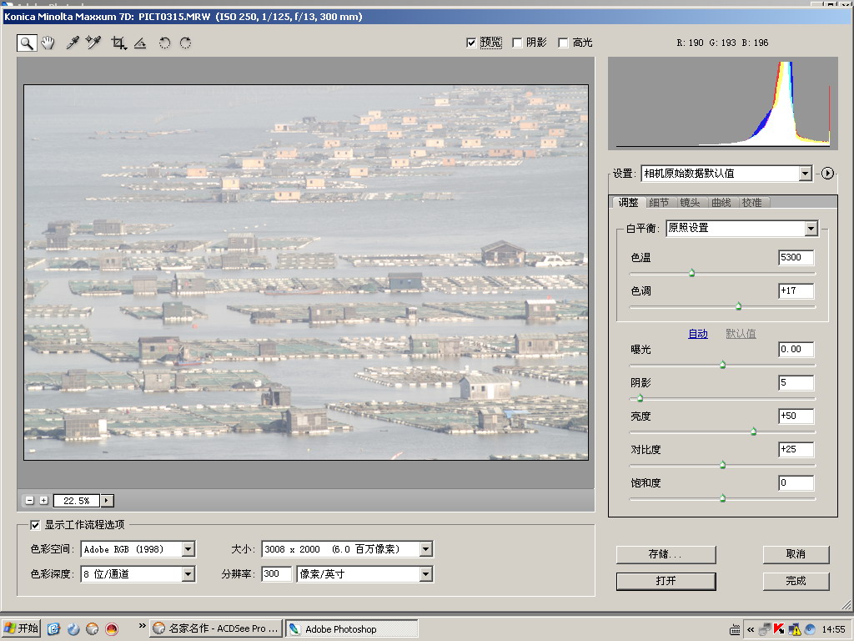This screenshot has width=854, height=641.
Task: Open the circular arrow settings menu button
Action: coord(827,174)
